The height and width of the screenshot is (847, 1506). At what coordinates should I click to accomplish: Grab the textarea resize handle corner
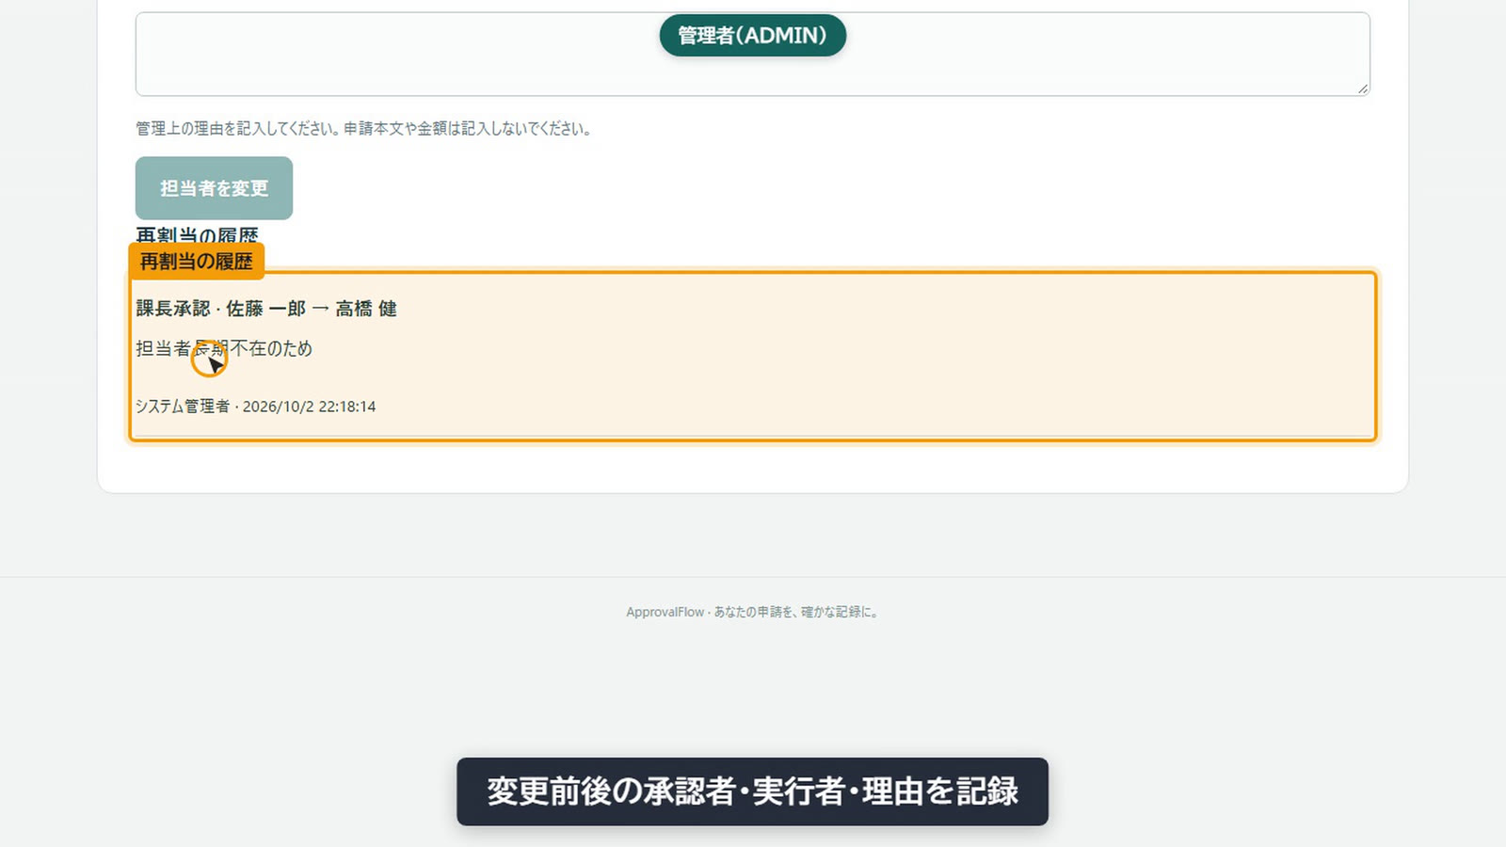[x=1363, y=88]
